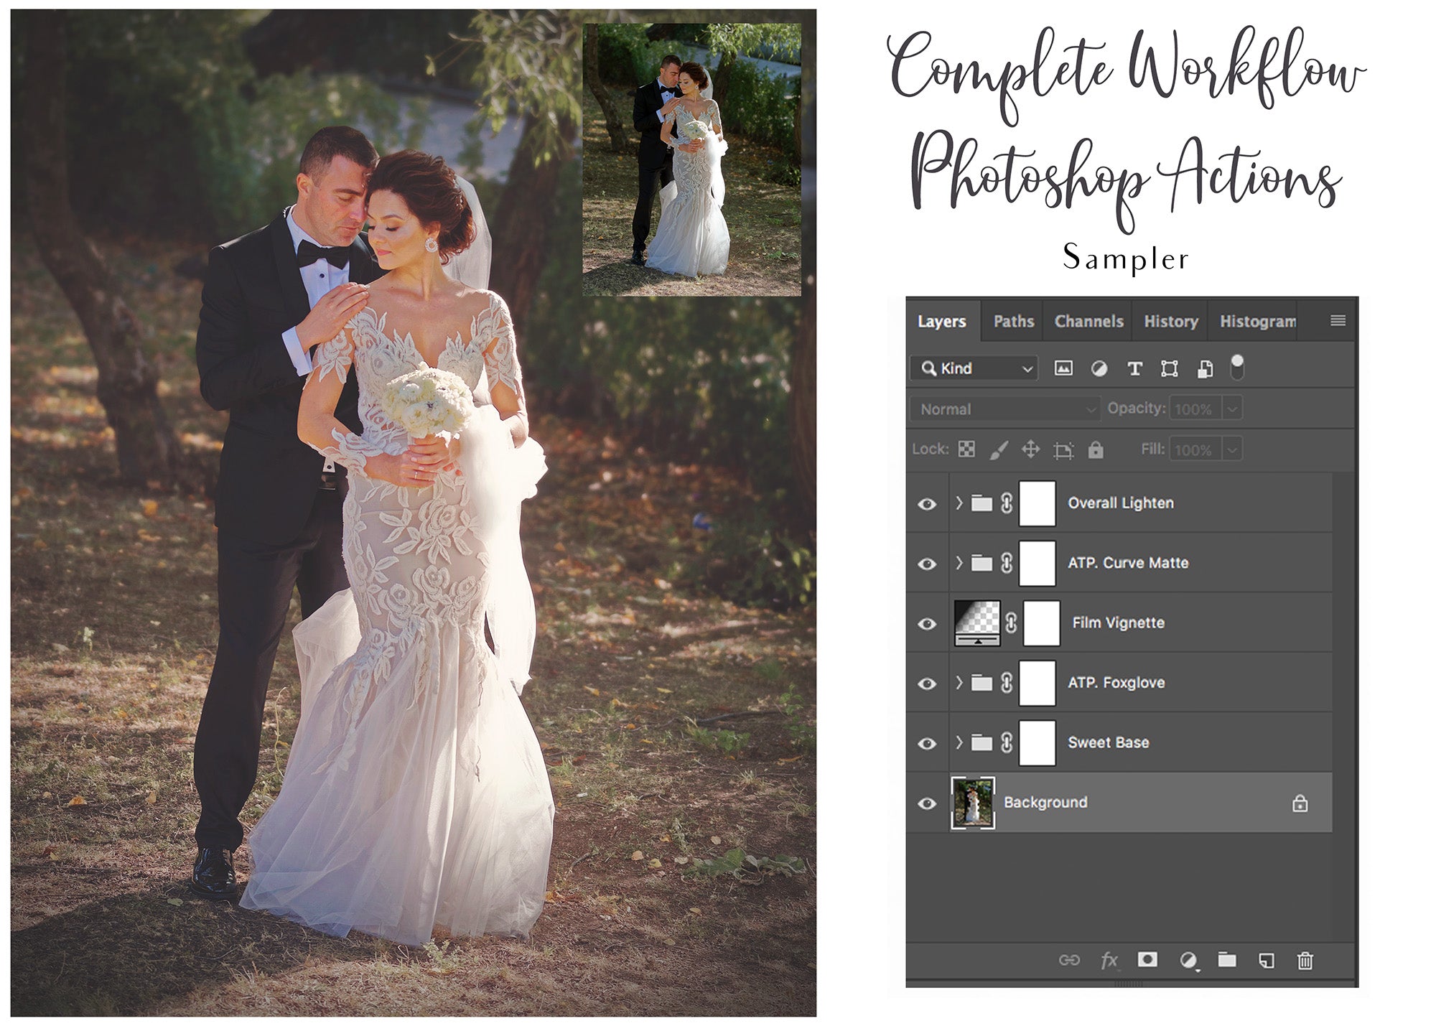Toggle visibility of the Film Vignette layer
Image resolution: width=1436 pixels, height=1026 pixels.
pyautogui.click(x=928, y=622)
